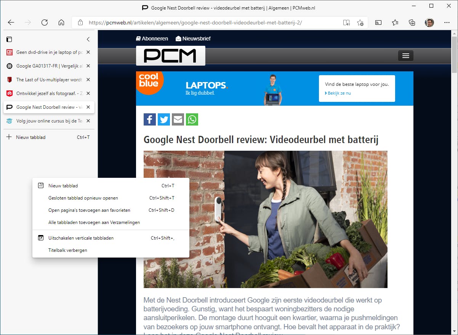
Task: Share the article via WhatsApp
Action: tap(192, 119)
